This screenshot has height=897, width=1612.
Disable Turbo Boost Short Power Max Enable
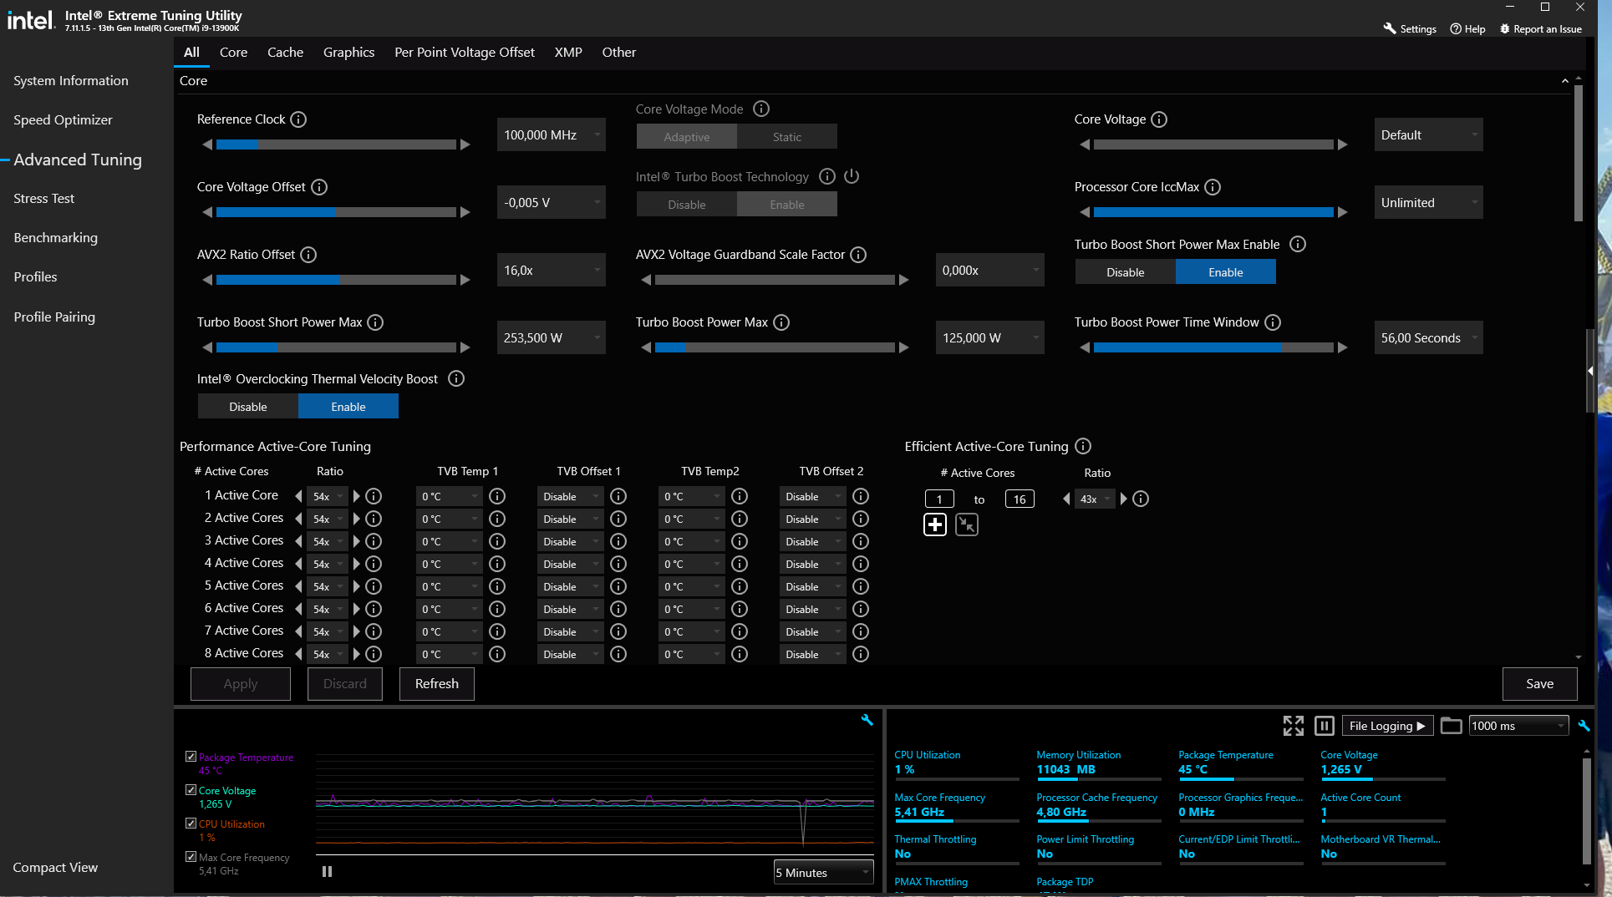[x=1126, y=272]
